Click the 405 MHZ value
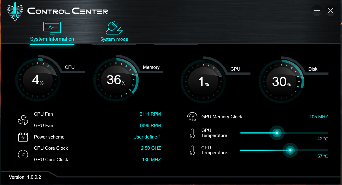This screenshot has width=342, height=185. tap(319, 117)
